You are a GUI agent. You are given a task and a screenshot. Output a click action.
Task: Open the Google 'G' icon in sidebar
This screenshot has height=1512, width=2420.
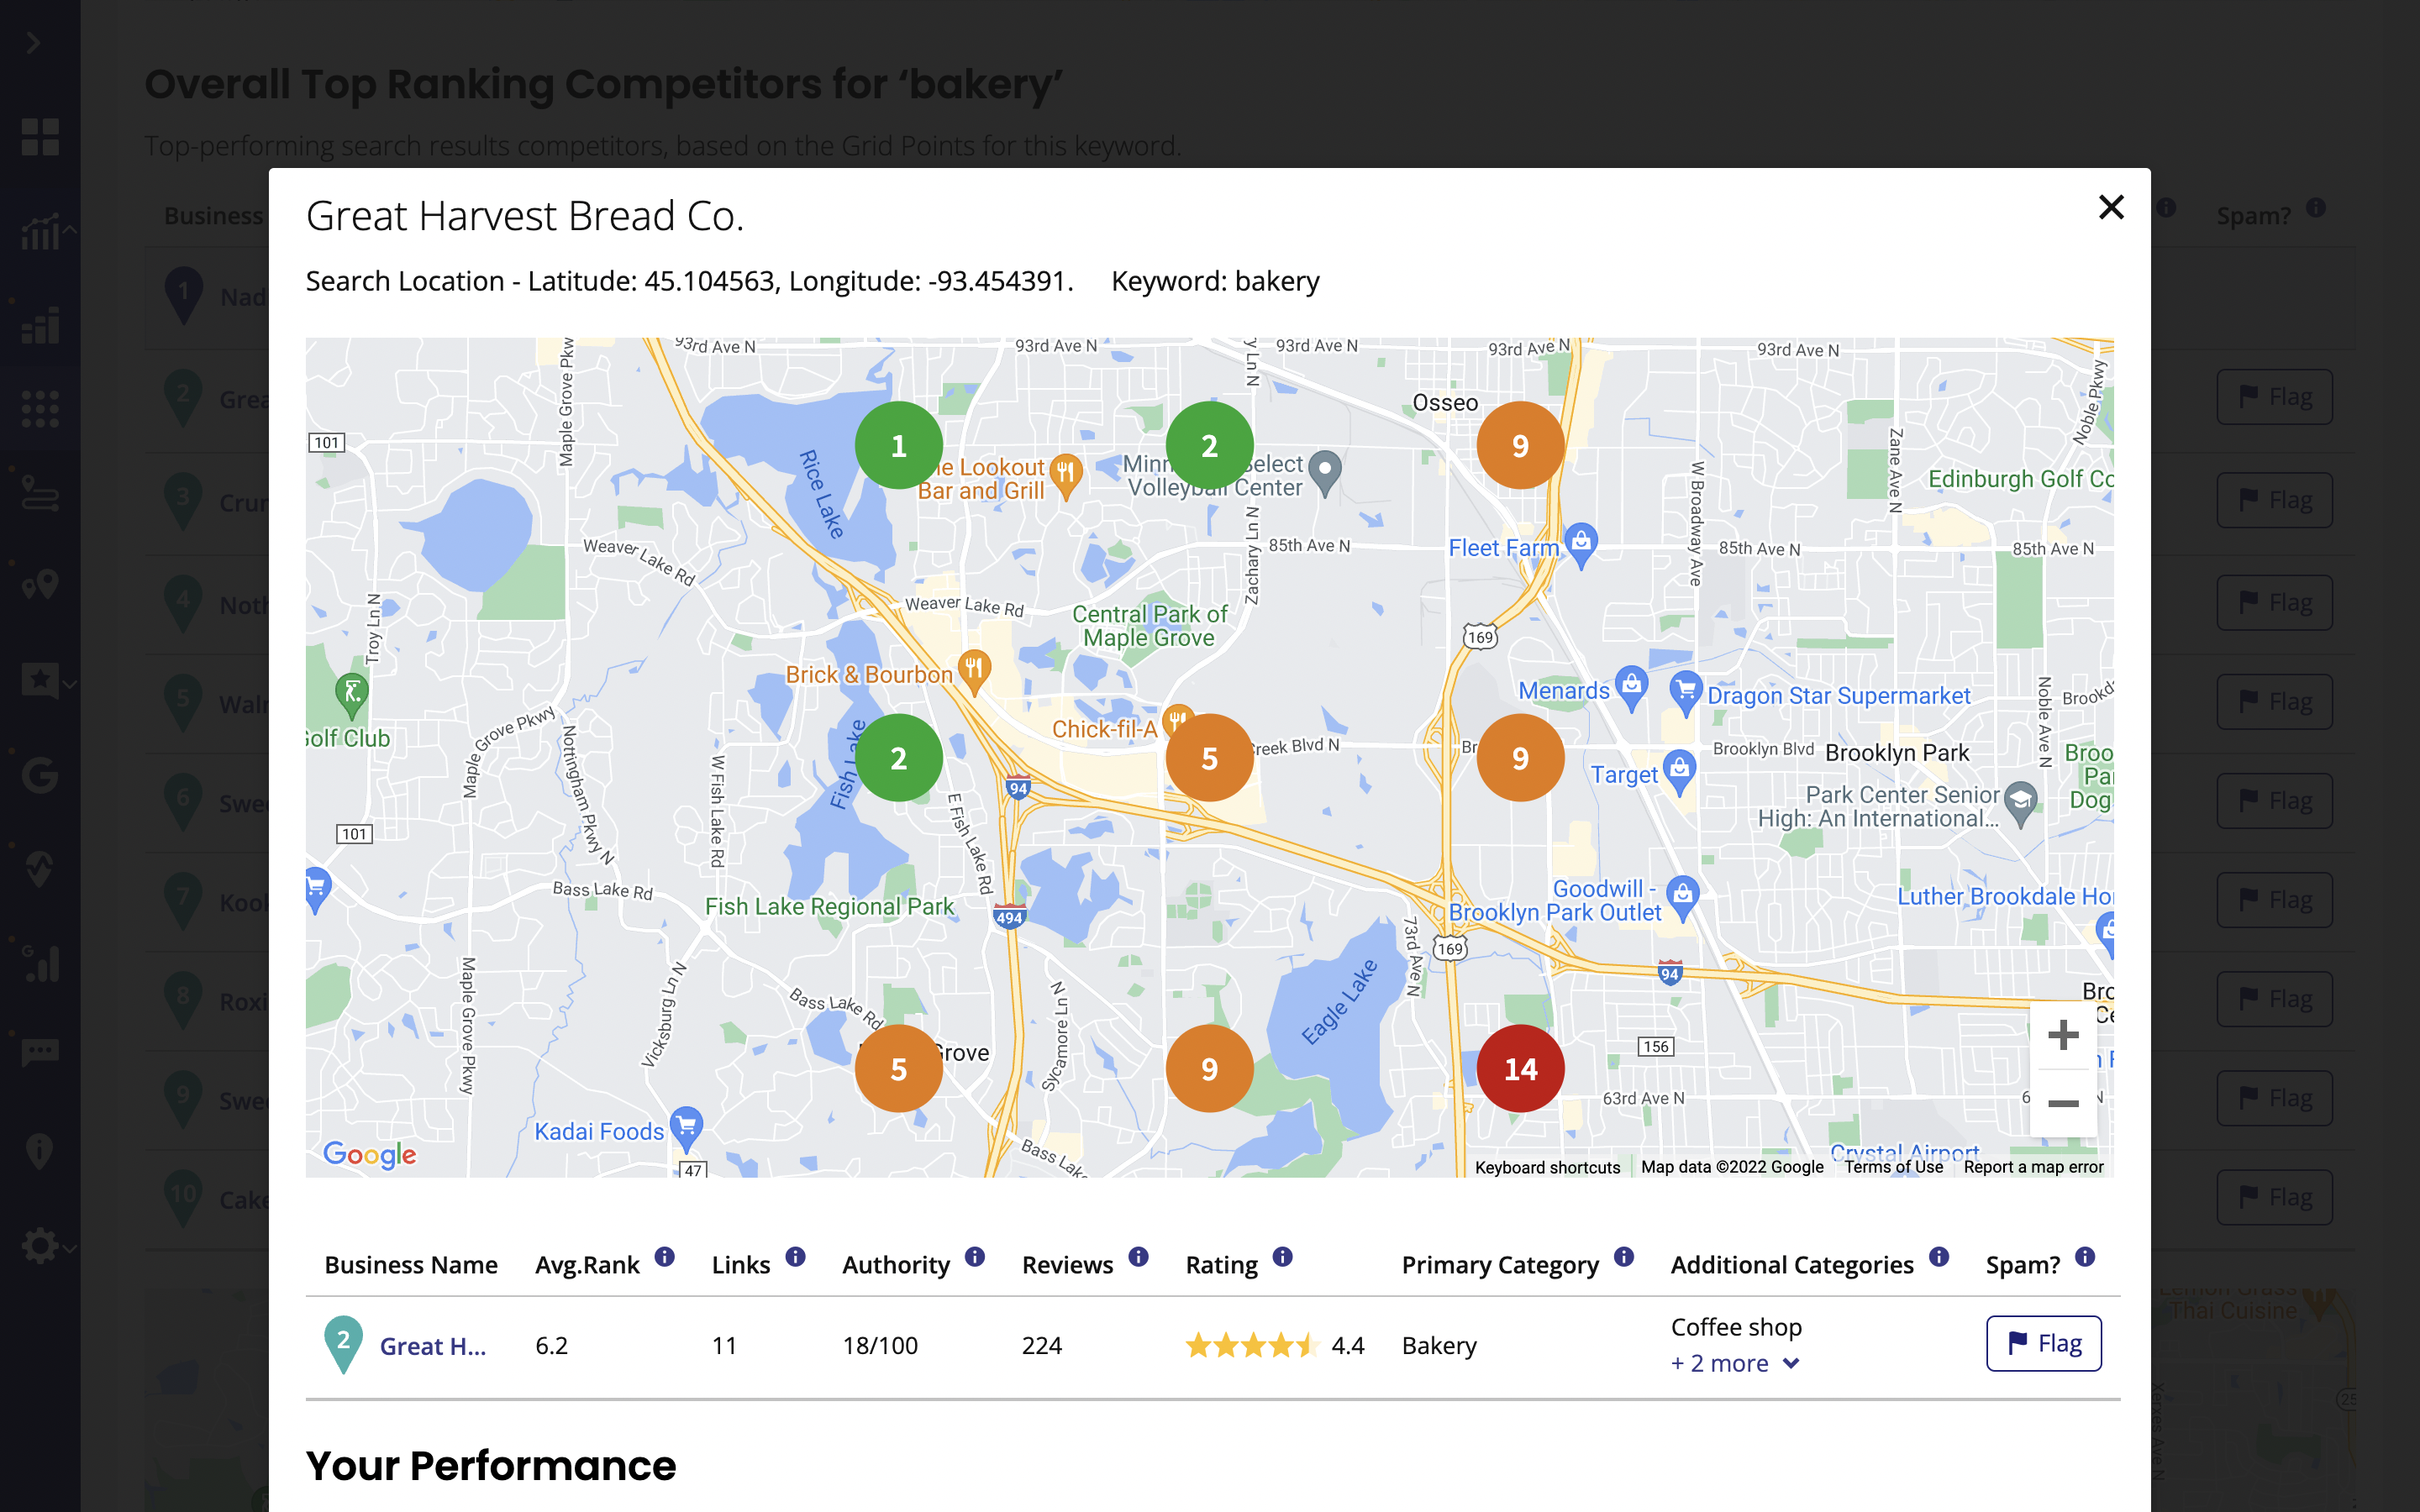click(x=40, y=775)
